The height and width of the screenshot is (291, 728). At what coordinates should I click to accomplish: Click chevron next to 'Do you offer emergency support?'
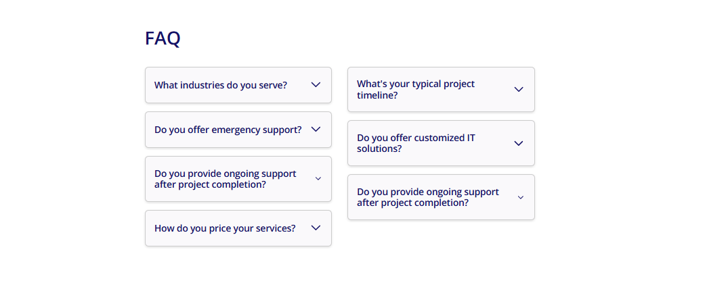click(x=316, y=130)
